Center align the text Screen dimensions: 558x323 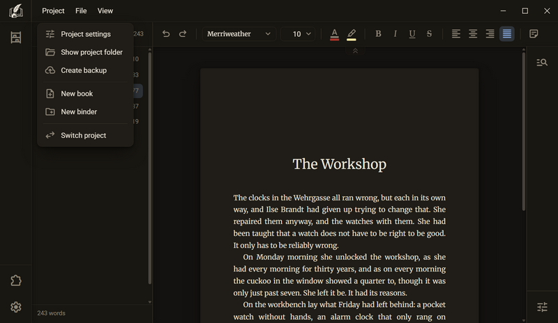[x=473, y=33]
